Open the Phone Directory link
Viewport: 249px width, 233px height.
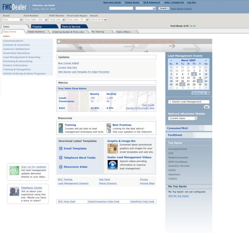click(x=108, y=183)
